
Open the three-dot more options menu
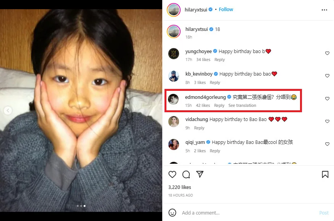tap(324, 10)
